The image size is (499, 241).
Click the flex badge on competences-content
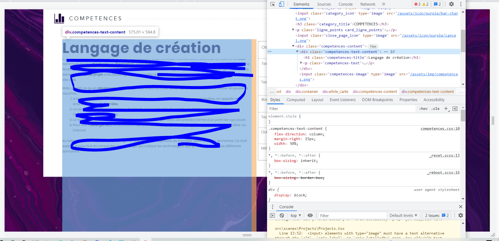(x=373, y=46)
